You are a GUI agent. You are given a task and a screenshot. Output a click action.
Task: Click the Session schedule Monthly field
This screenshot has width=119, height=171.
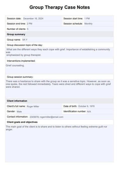click(x=99, y=24)
